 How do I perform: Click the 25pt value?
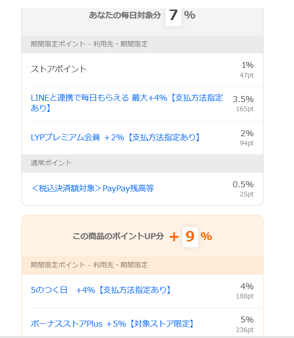point(247,195)
